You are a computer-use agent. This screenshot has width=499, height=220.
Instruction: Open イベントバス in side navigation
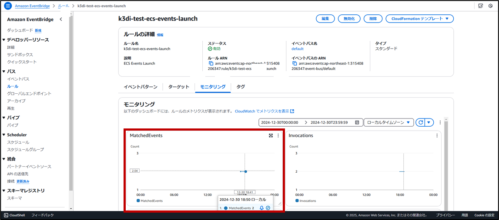coord(18,79)
